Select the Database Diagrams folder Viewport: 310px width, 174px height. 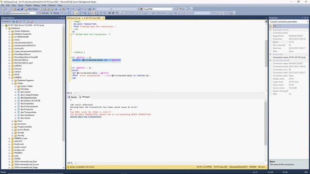(x=26, y=81)
